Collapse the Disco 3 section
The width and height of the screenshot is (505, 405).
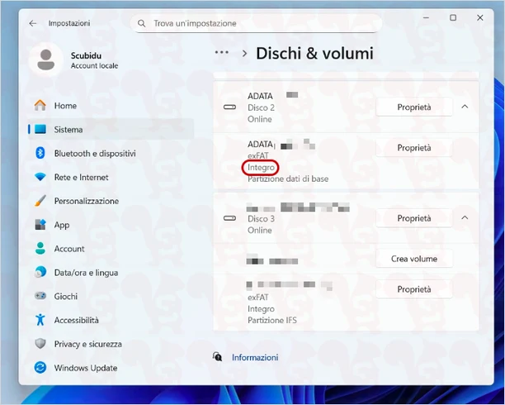point(465,218)
